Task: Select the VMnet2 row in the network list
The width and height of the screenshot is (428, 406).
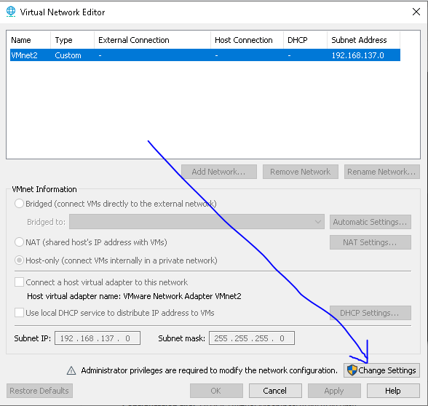Action: click(x=205, y=55)
